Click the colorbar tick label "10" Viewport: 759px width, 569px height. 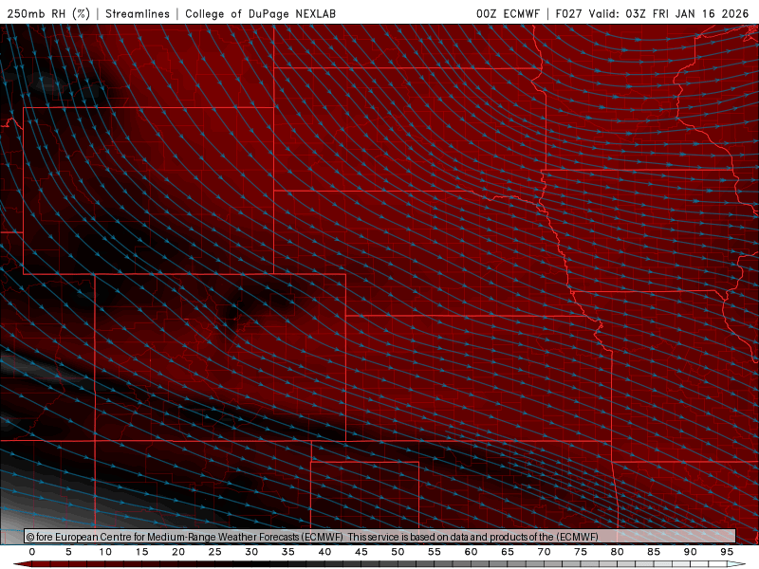click(x=105, y=552)
